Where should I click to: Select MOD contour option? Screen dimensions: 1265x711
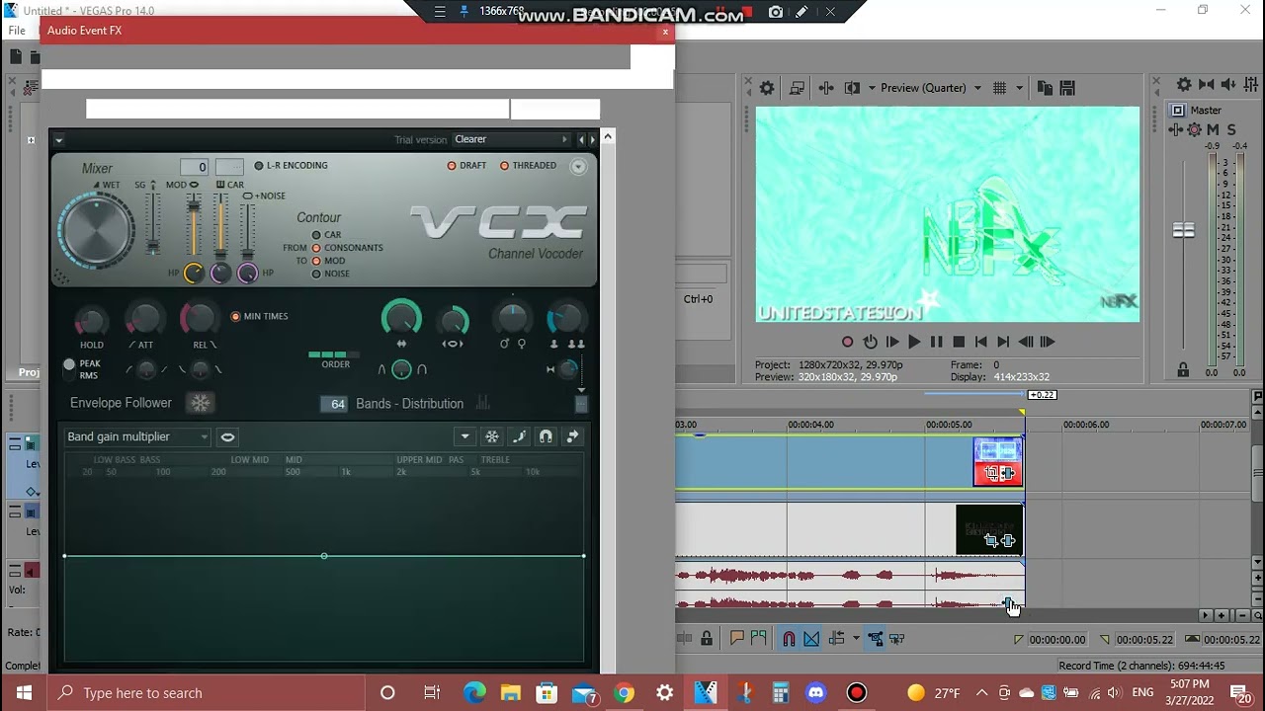point(316,261)
